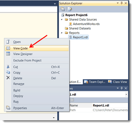Click the Delete X icon in context menu
The width and height of the screenshot is (134, 125).
[8, 78]
